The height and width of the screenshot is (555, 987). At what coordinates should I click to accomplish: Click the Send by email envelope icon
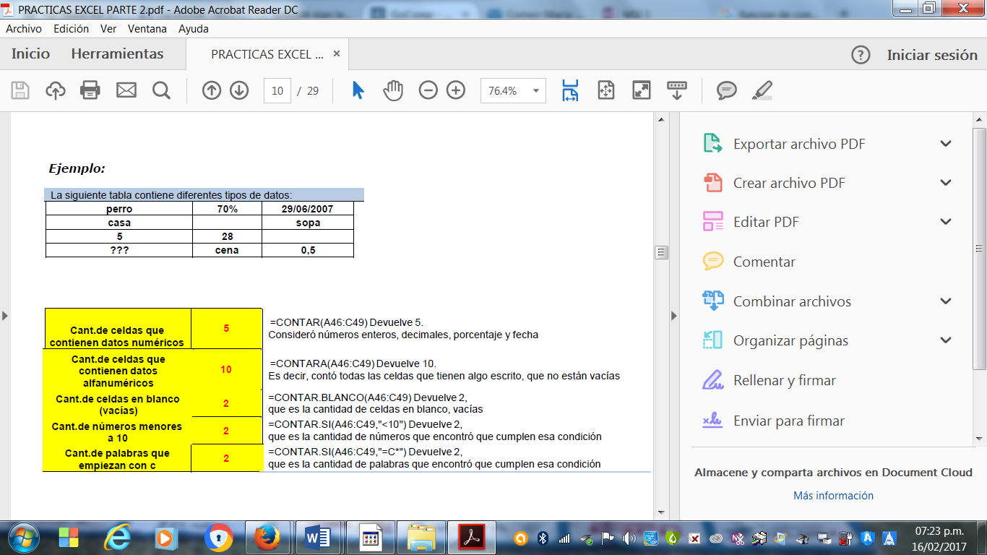pos(126,90)
